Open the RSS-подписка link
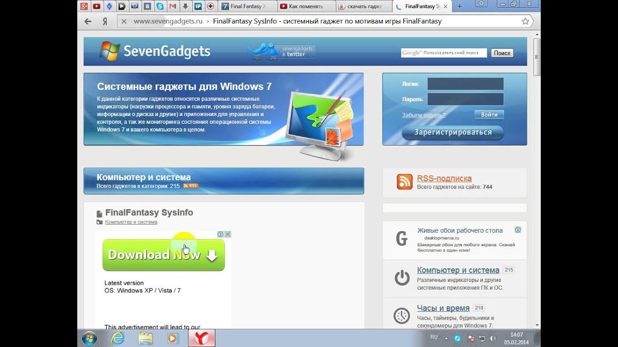 (444, 178)
